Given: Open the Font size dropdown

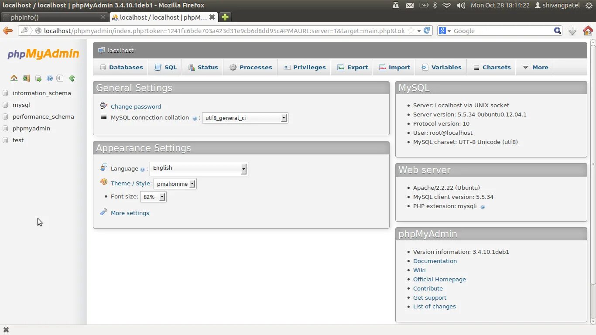Looking at the screenshot, I should click(153, 197).
